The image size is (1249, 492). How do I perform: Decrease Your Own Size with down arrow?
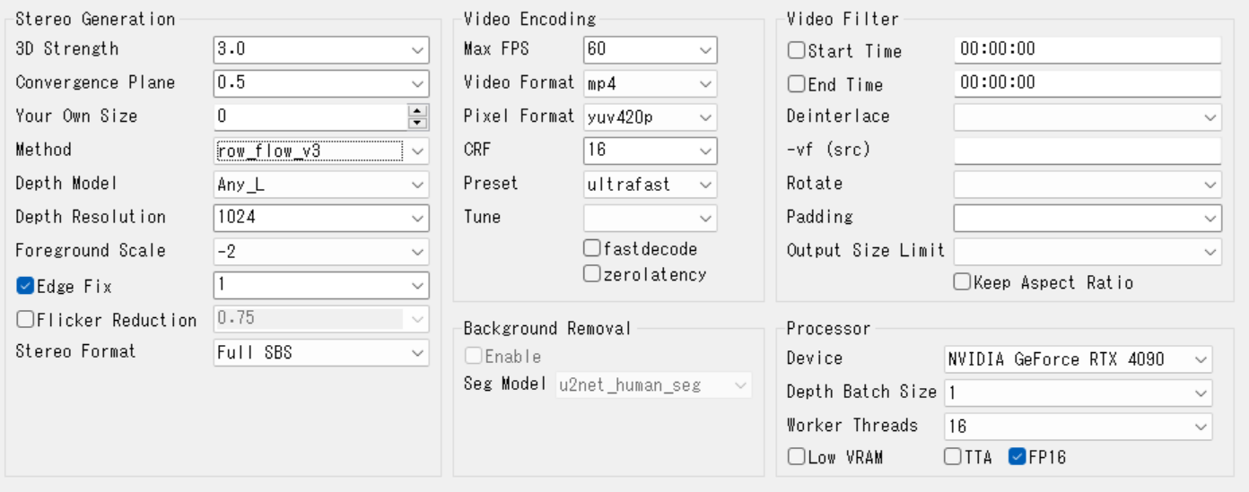pos(418,123)
